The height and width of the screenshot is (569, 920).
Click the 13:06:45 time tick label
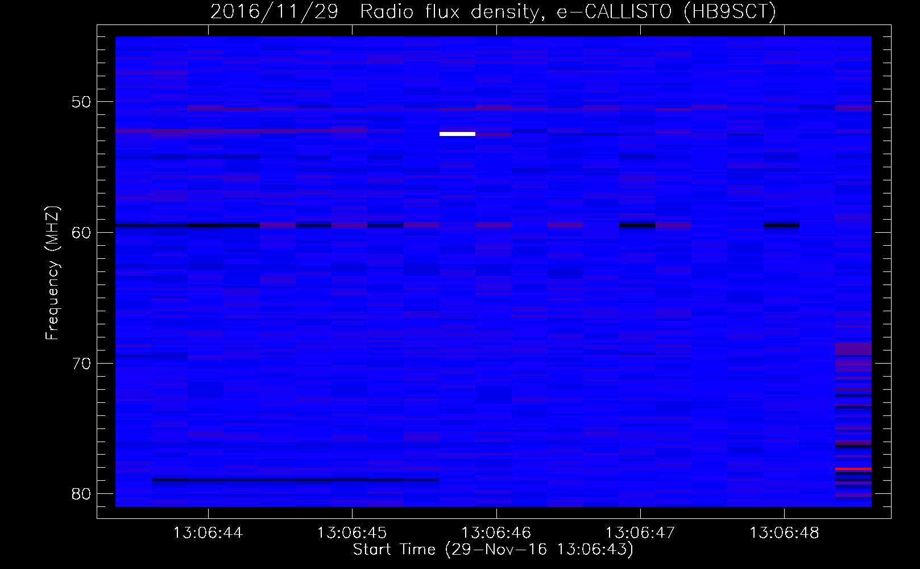(352, 533)
